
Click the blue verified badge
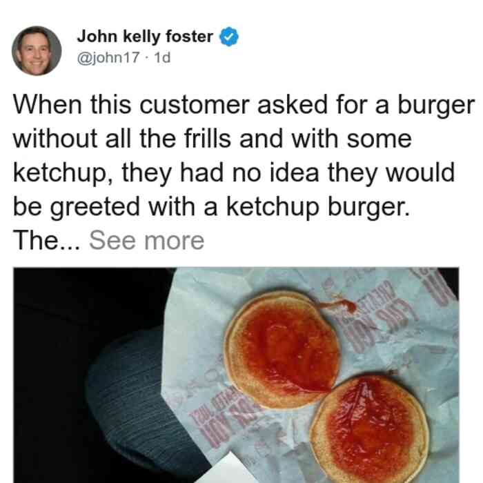[x=228, y=37]
